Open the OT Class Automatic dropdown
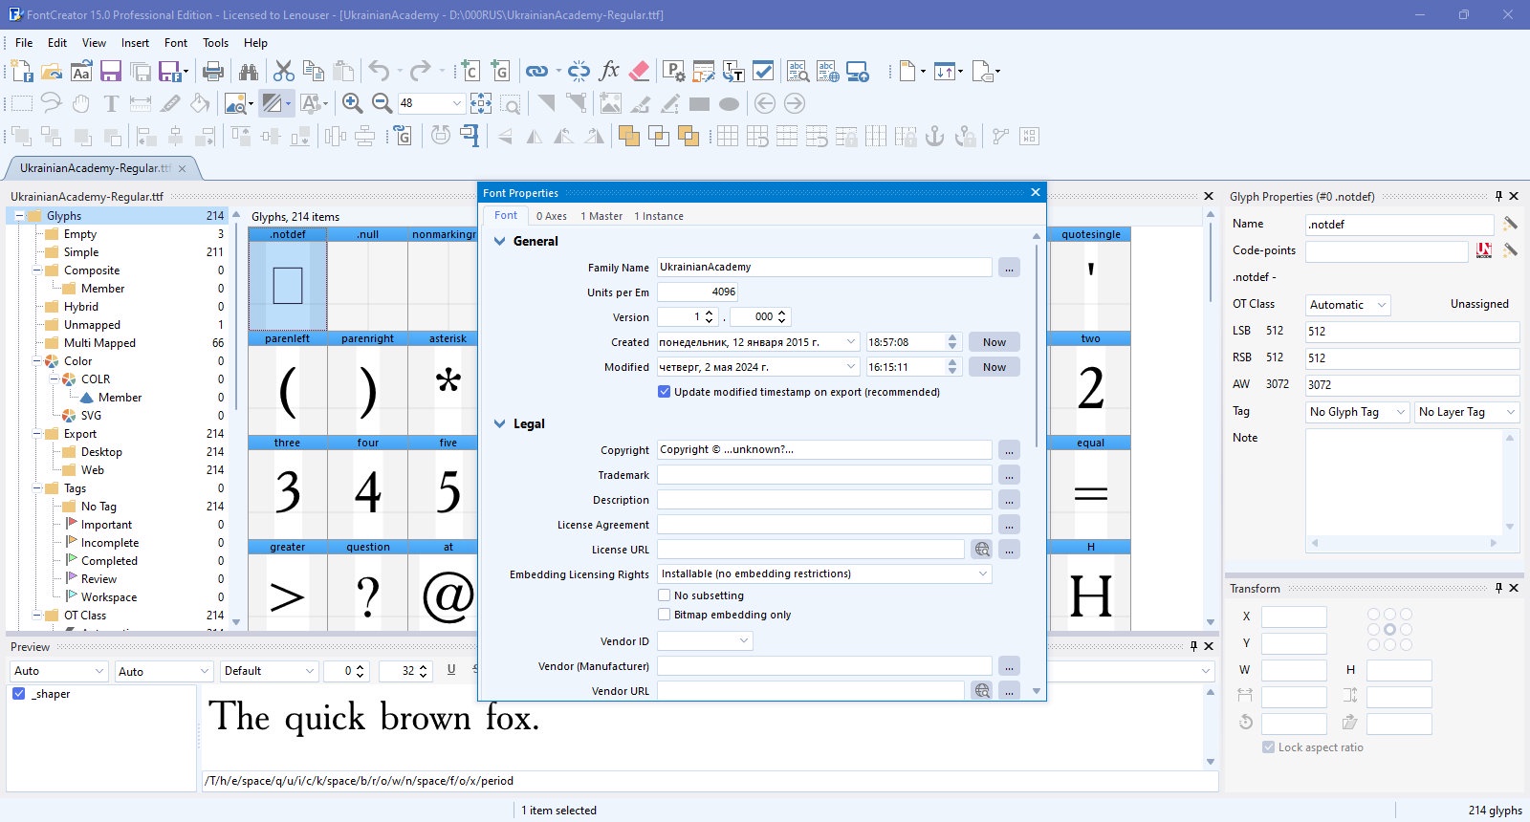Image resolution: width=1530 pixels, height=822 pixels. 1348,305
